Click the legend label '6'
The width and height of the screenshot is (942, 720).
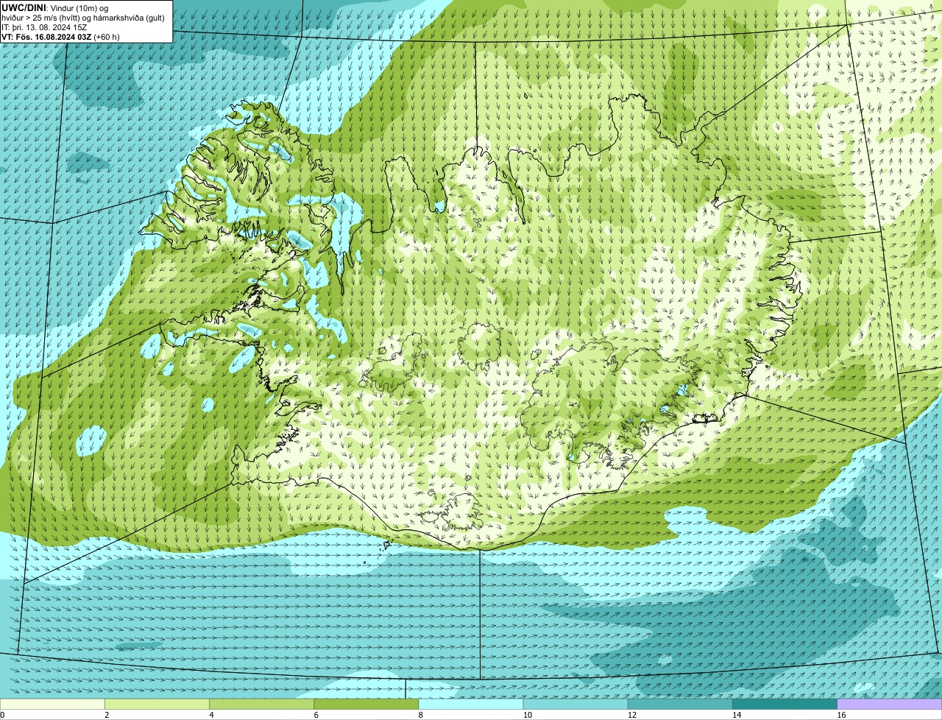pos(316,715)
